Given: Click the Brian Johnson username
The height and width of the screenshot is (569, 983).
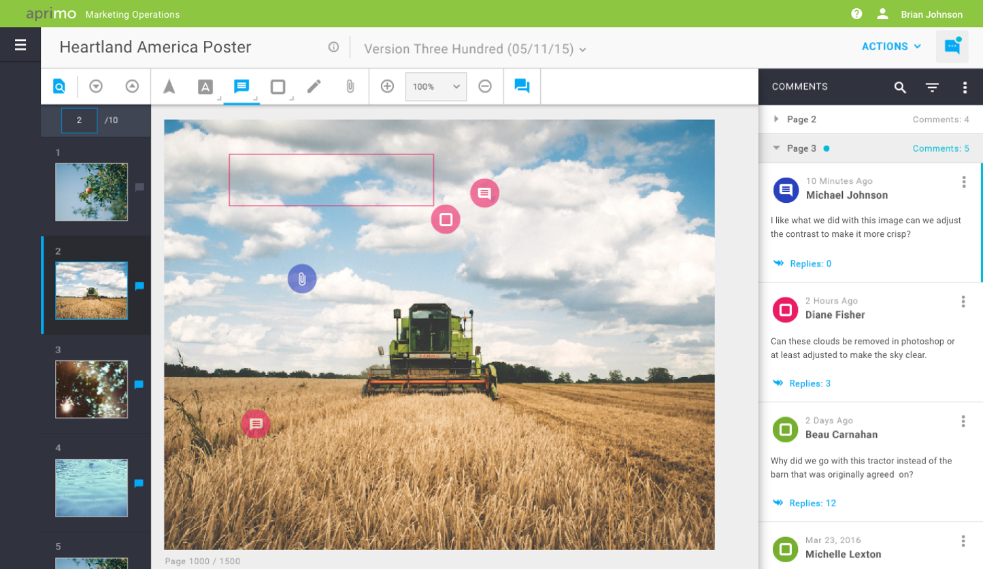Looking at the screenshot, I should coord(931,14).
